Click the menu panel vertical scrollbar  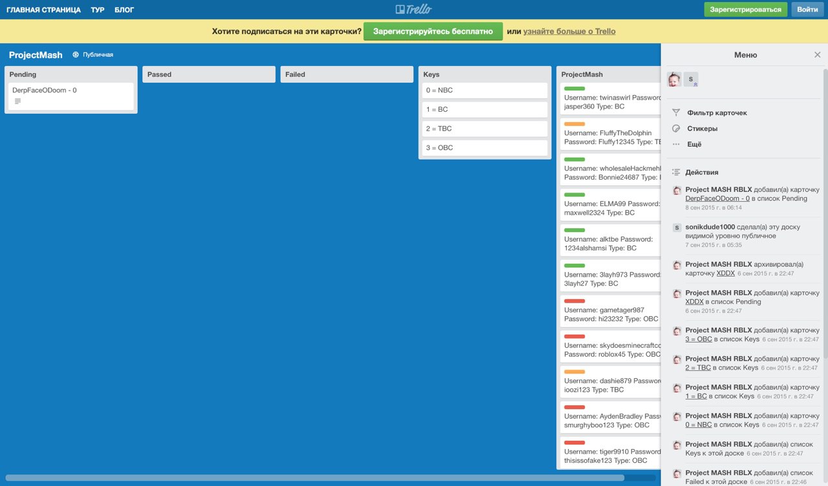[x=825, y=213]
